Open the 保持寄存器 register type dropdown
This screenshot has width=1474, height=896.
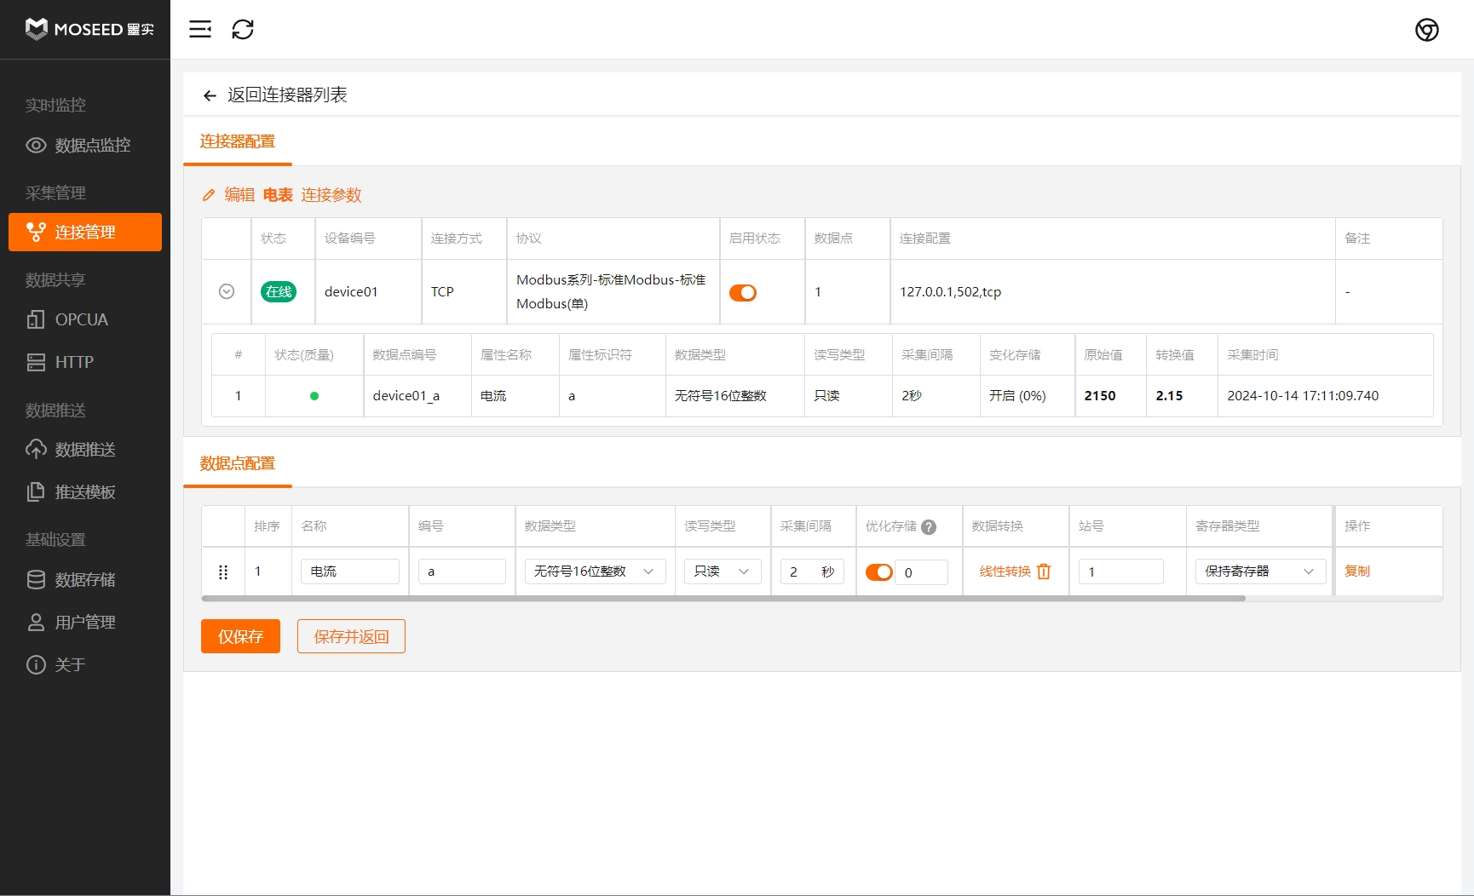tap(1260, 571)
